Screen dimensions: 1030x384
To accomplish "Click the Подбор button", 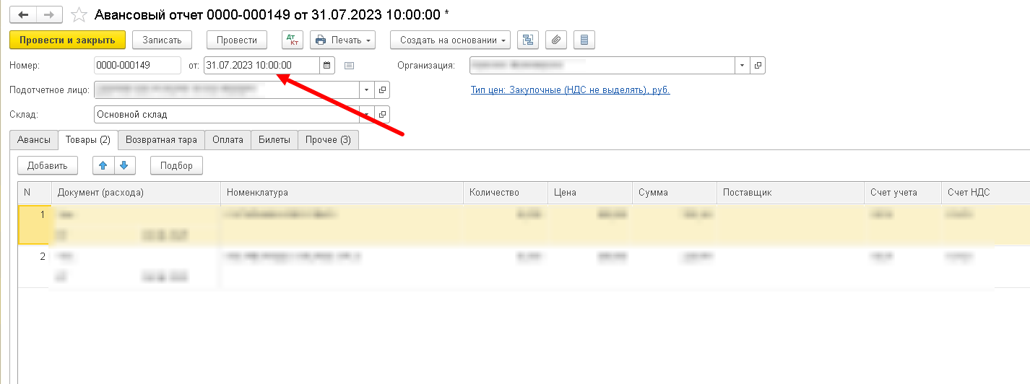I will 177,165.
